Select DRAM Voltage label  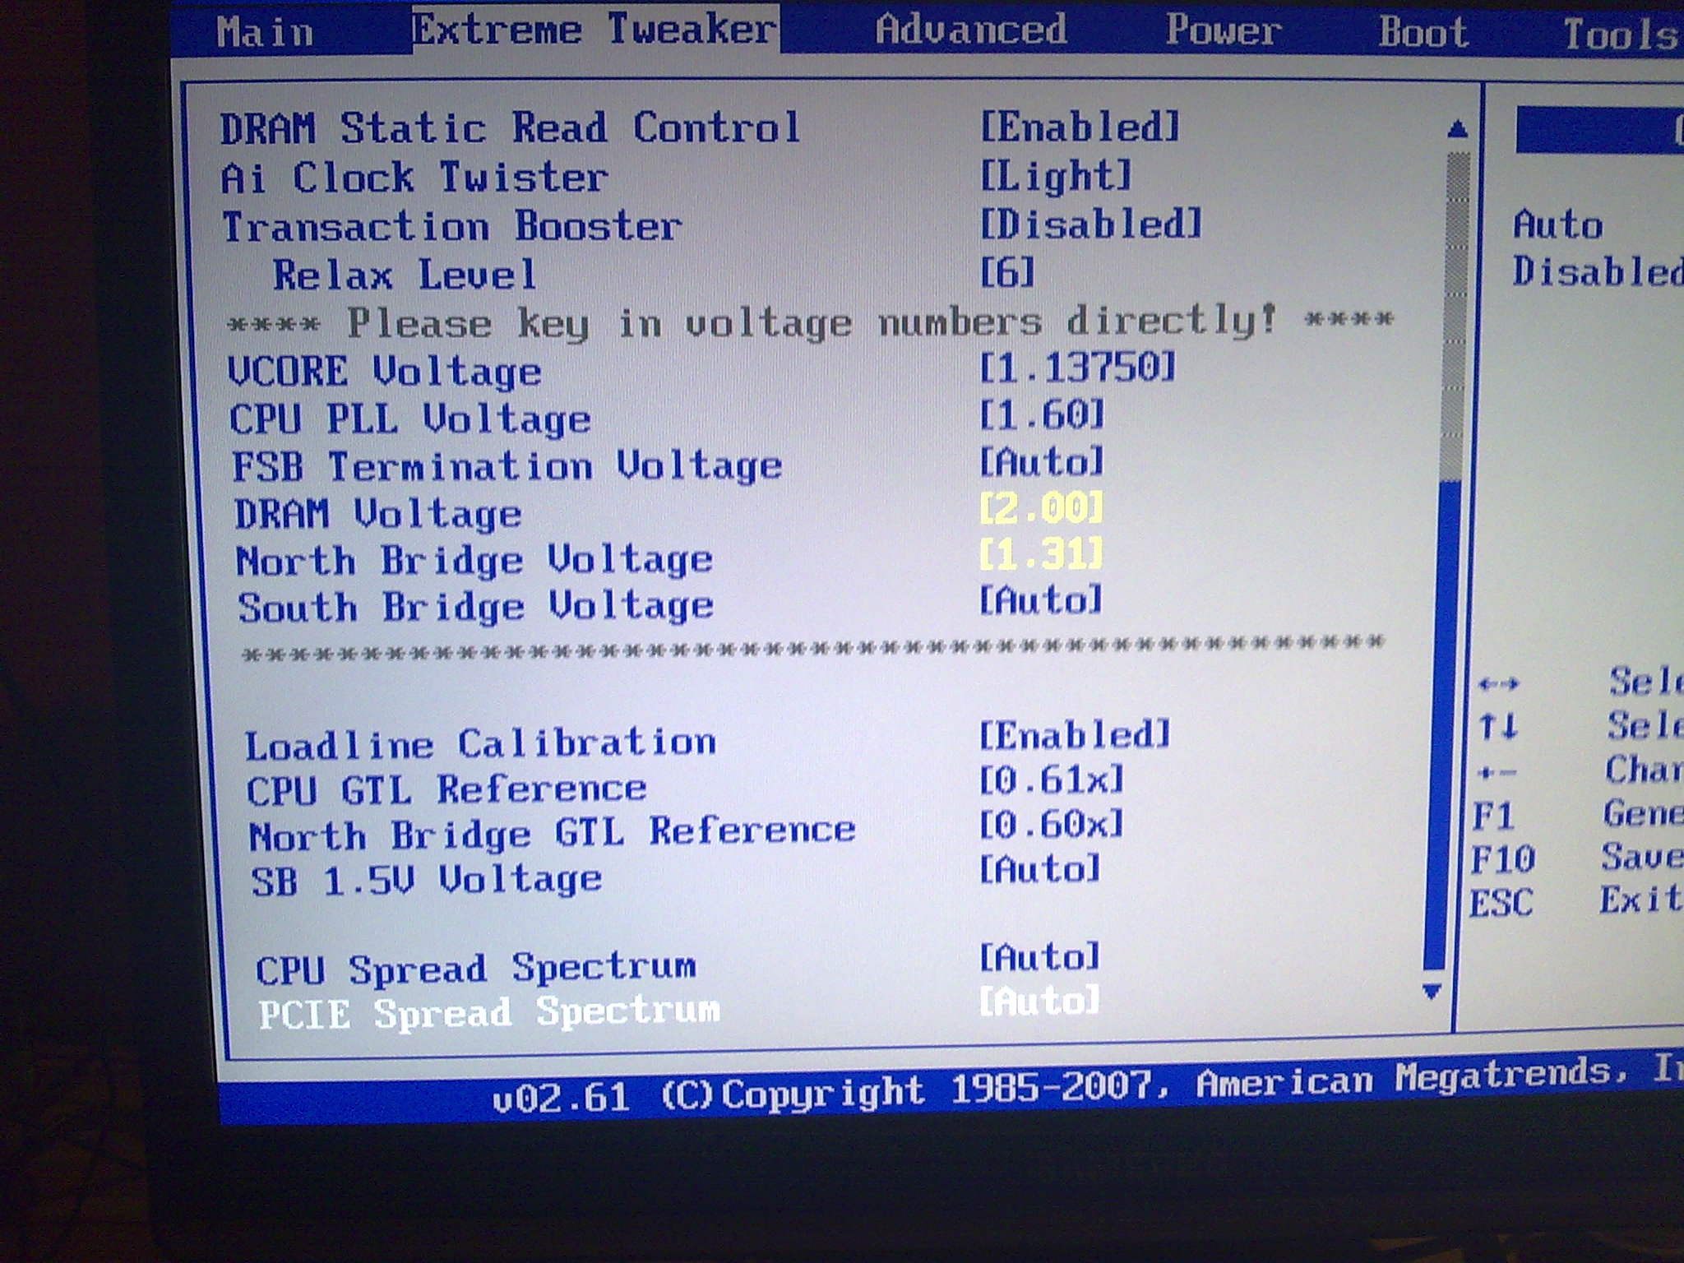pos(377,514)
